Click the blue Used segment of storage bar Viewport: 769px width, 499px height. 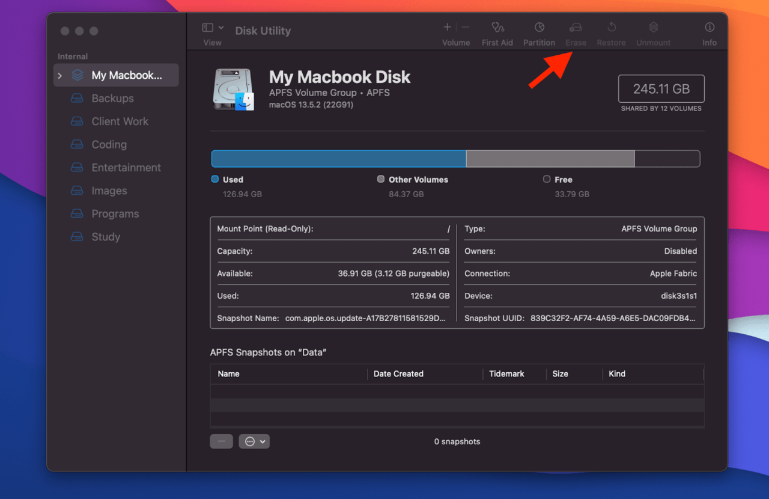(x=339, y=159)
